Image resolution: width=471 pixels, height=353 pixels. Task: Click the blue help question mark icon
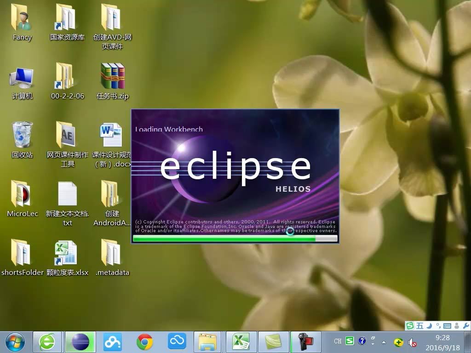pyautogui.click(x=362, y=341)
